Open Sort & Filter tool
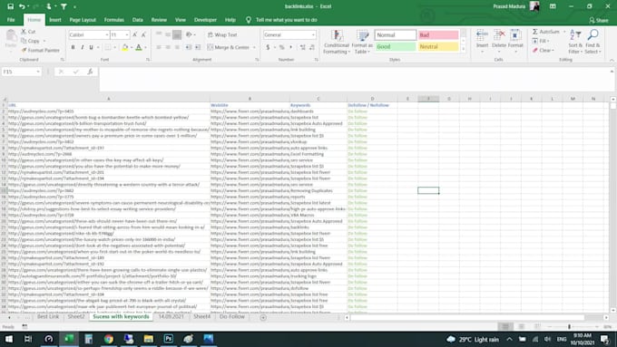617x347 pixels. pos(575,42)
